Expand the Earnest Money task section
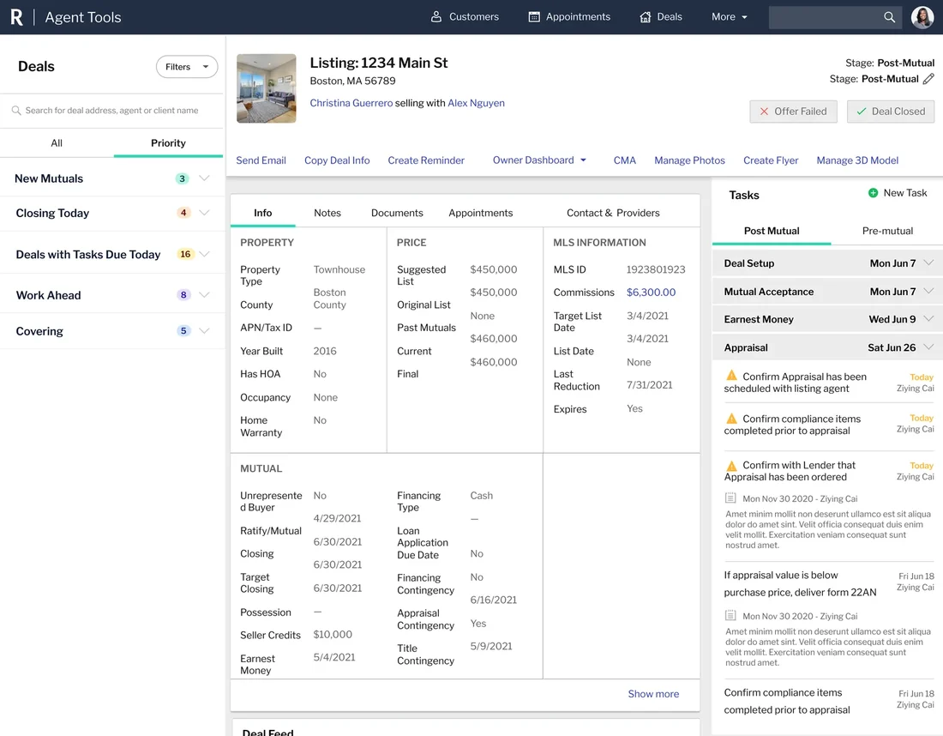The height and width of the screenshot is (736, 943). pyautogui.click(x=928, y=319)
